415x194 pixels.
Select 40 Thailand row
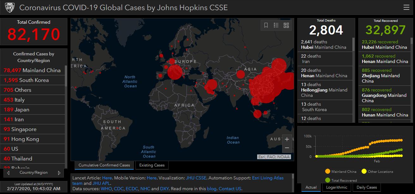coord(33,159)
